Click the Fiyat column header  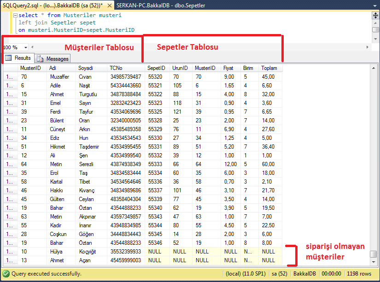[230, 68]
